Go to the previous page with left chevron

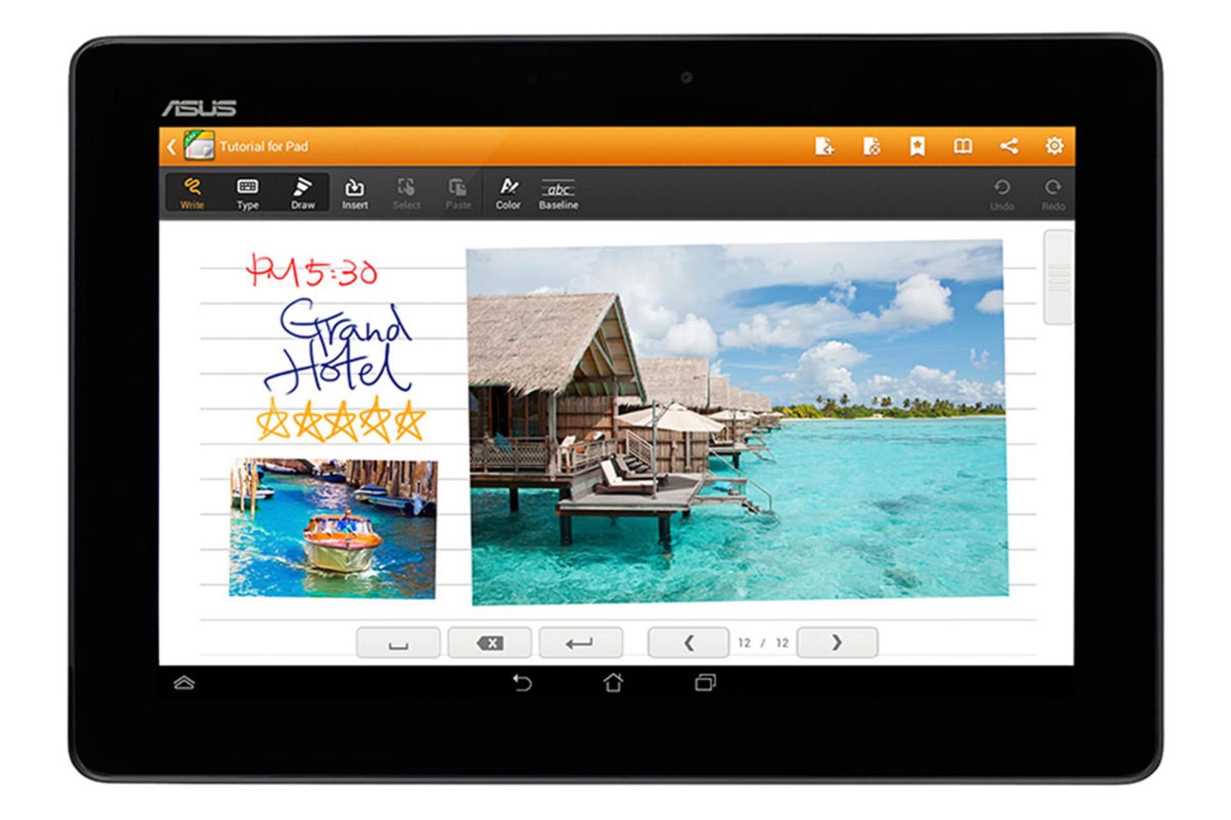pos(688,643)
